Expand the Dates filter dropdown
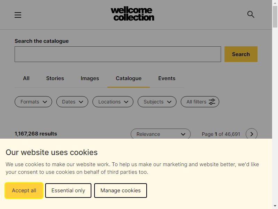Screen dimensions: 278x209 pos(72,102)
